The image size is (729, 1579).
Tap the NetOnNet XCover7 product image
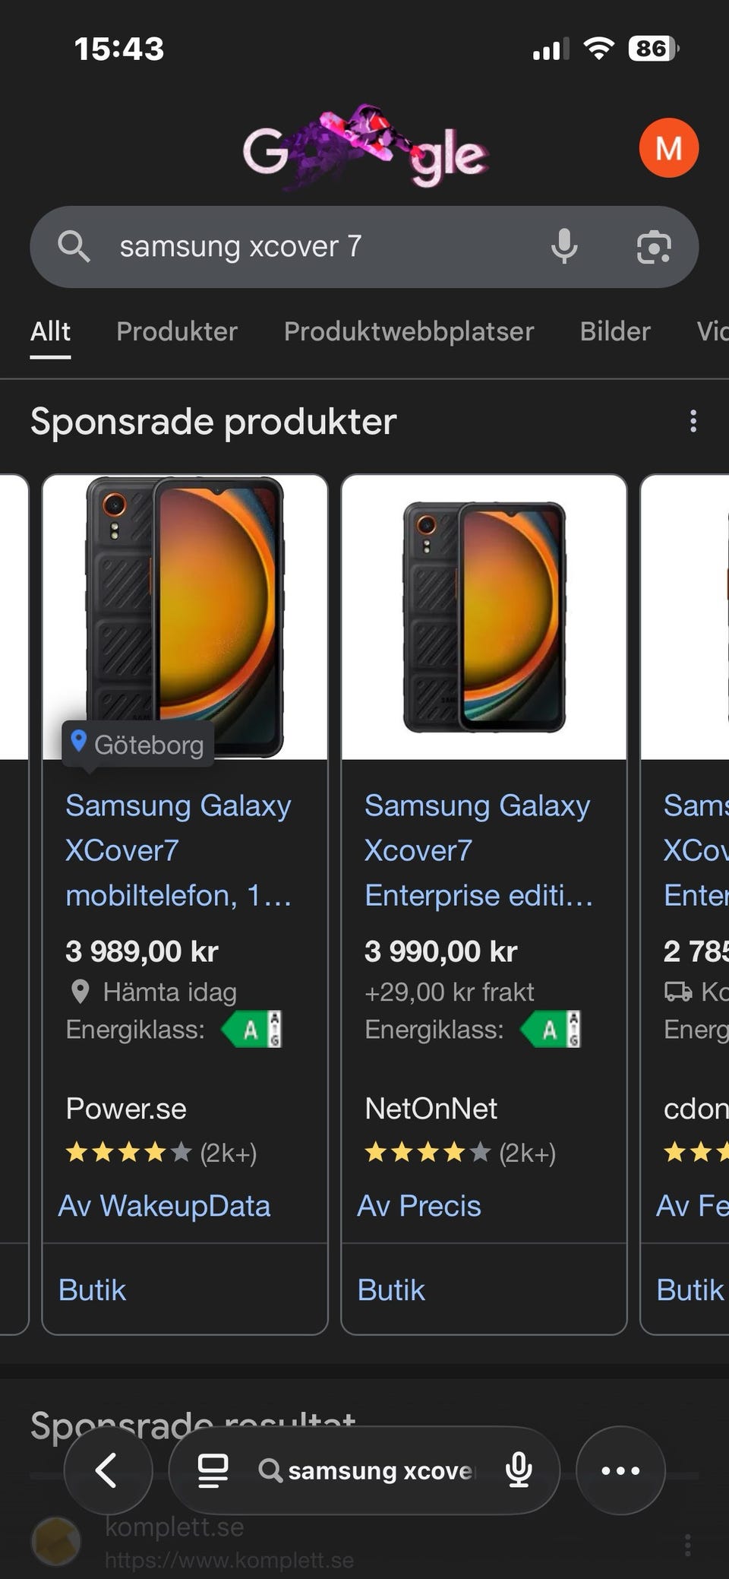[484, 616]
